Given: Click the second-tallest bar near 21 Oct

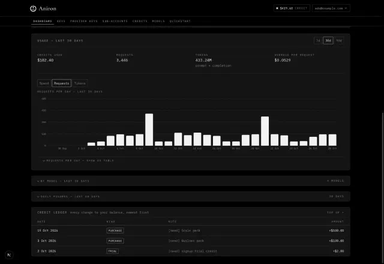Looking at the screenshot, I should (265, 131).
